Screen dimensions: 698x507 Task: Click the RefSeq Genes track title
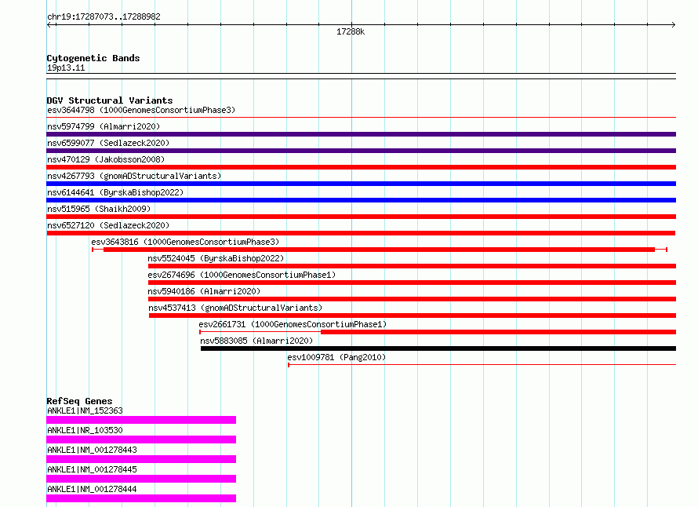79,401
